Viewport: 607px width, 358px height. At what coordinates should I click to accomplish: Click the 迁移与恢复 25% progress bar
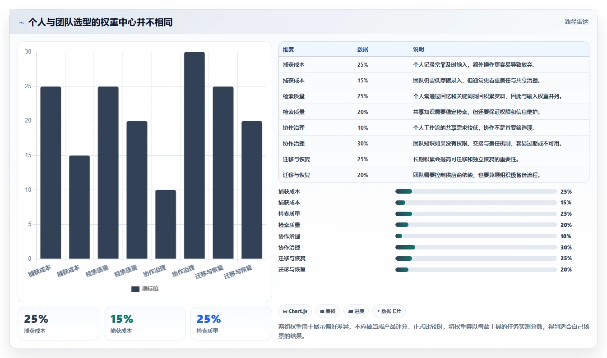point(476,258)
